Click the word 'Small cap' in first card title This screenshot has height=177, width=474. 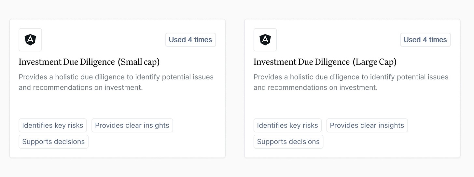(x=139, y=62)
